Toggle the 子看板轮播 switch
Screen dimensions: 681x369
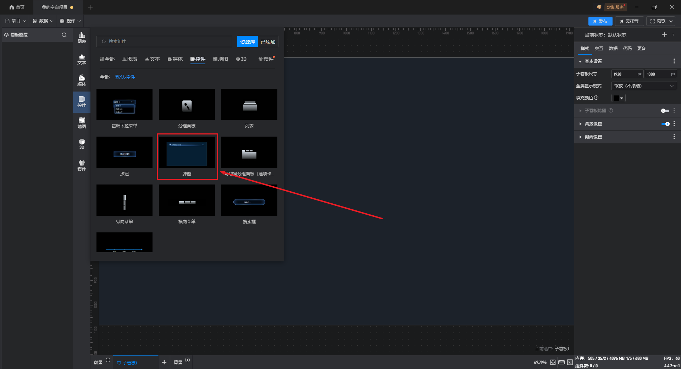pos(665,111)
